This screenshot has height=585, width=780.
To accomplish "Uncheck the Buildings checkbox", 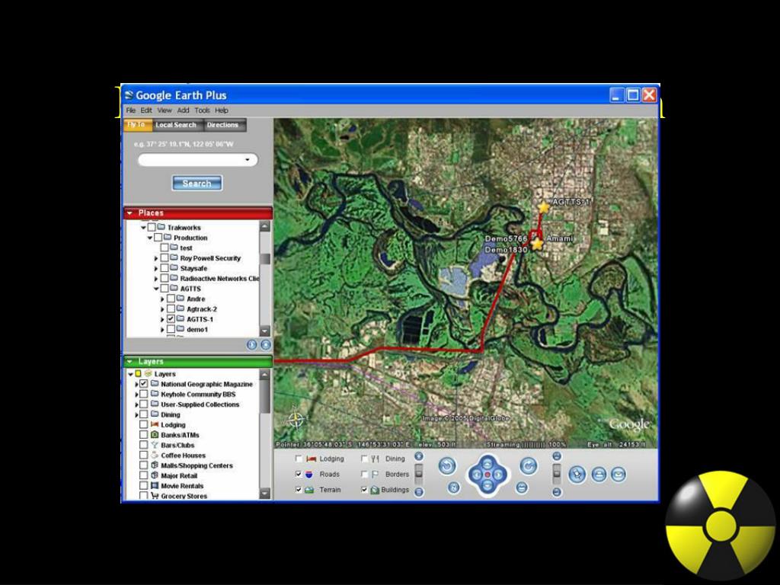I will click(x=364, y=490).
